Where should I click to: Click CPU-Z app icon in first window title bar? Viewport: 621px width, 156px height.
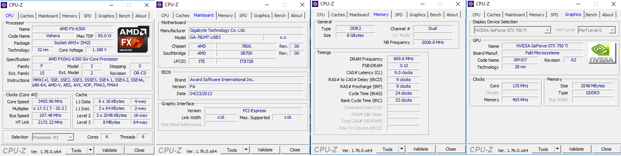[x=4, y=5]
